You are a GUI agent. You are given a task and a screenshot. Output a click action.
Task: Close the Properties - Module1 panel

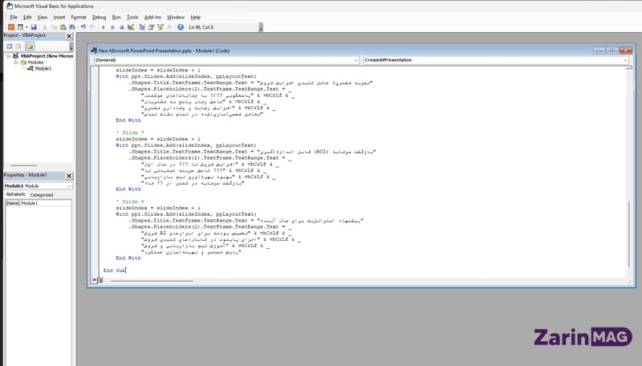coord(69,176)
